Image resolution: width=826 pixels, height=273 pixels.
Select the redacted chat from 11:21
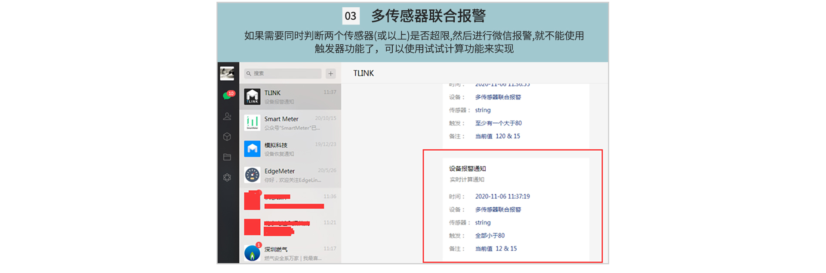click(x=290, y=227)
